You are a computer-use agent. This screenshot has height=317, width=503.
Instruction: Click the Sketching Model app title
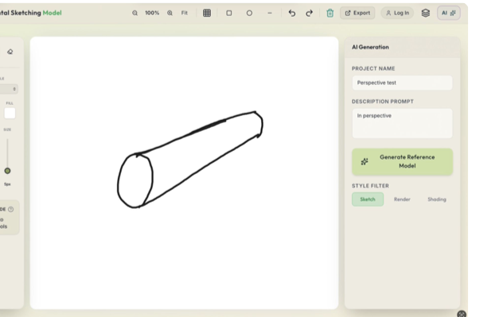click(31, 14)
